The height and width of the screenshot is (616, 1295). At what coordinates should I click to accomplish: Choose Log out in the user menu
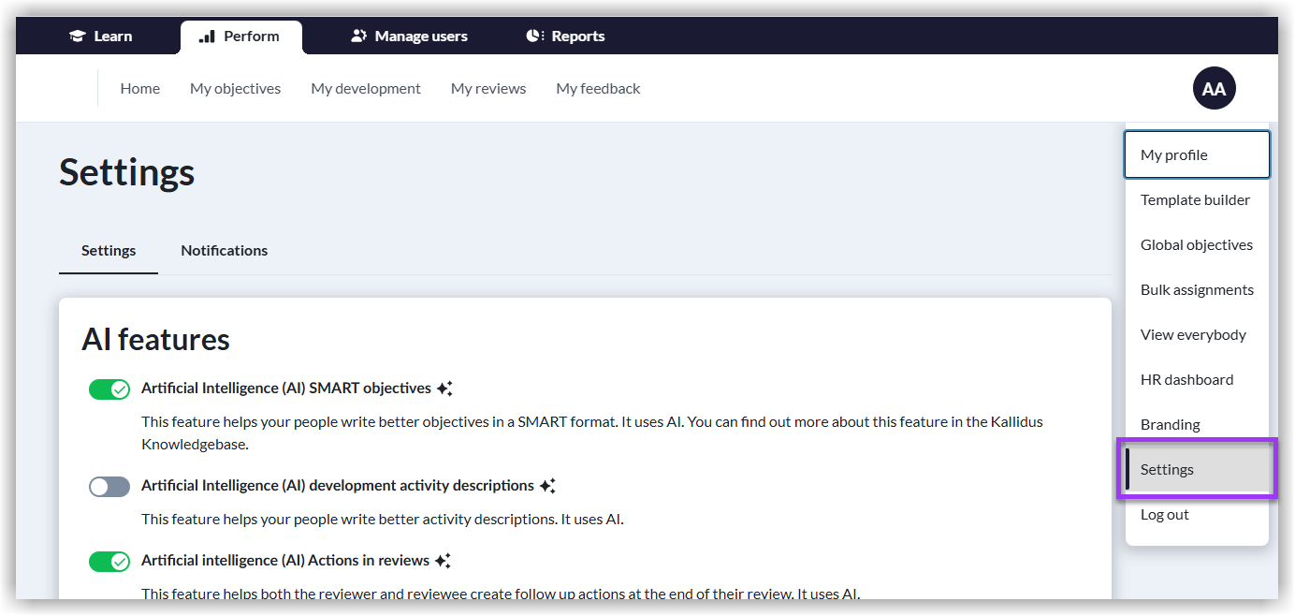tap(1165, 515)
